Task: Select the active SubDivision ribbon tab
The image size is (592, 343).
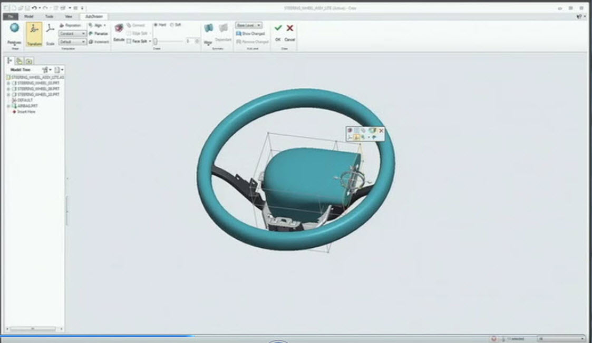Action: coord(94,16)
